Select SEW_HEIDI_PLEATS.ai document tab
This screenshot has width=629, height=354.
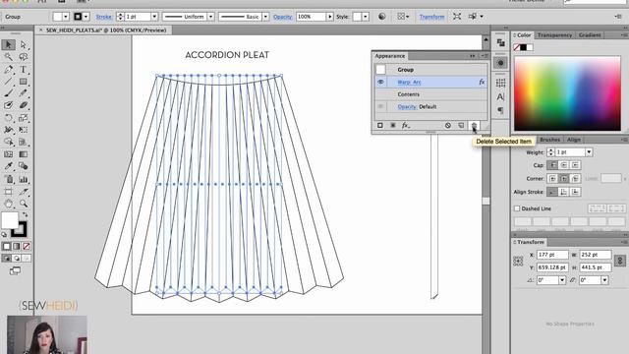[x=106, y=30]
